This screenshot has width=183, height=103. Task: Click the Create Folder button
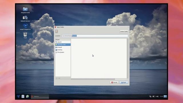[x=124, y=31]
